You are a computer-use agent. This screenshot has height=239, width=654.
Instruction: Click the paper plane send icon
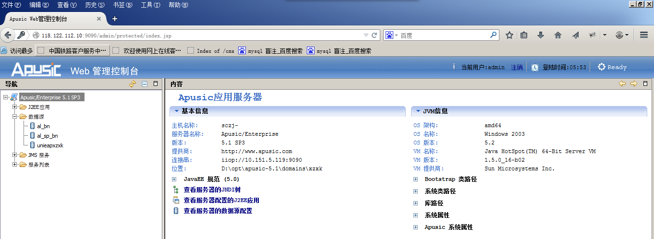click(x=575, y=35)
